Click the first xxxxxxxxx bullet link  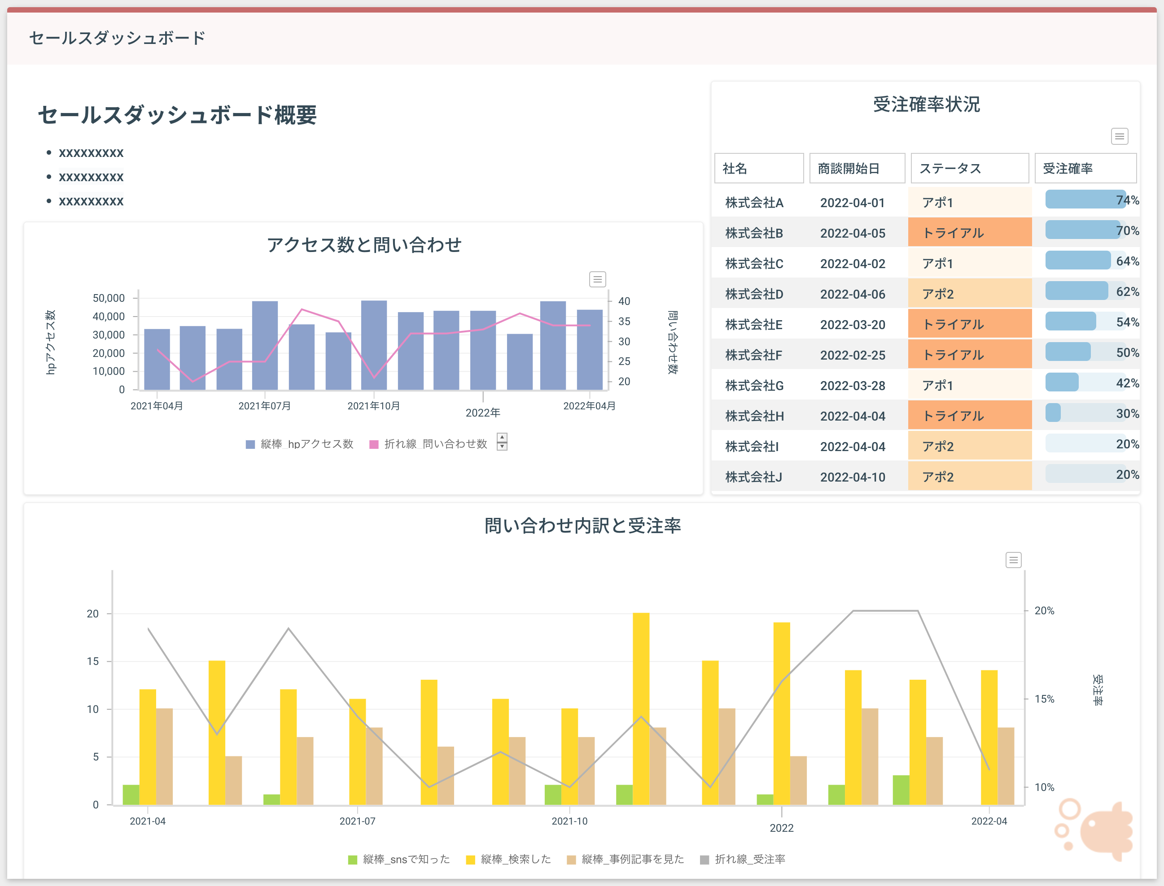[91, 153]
